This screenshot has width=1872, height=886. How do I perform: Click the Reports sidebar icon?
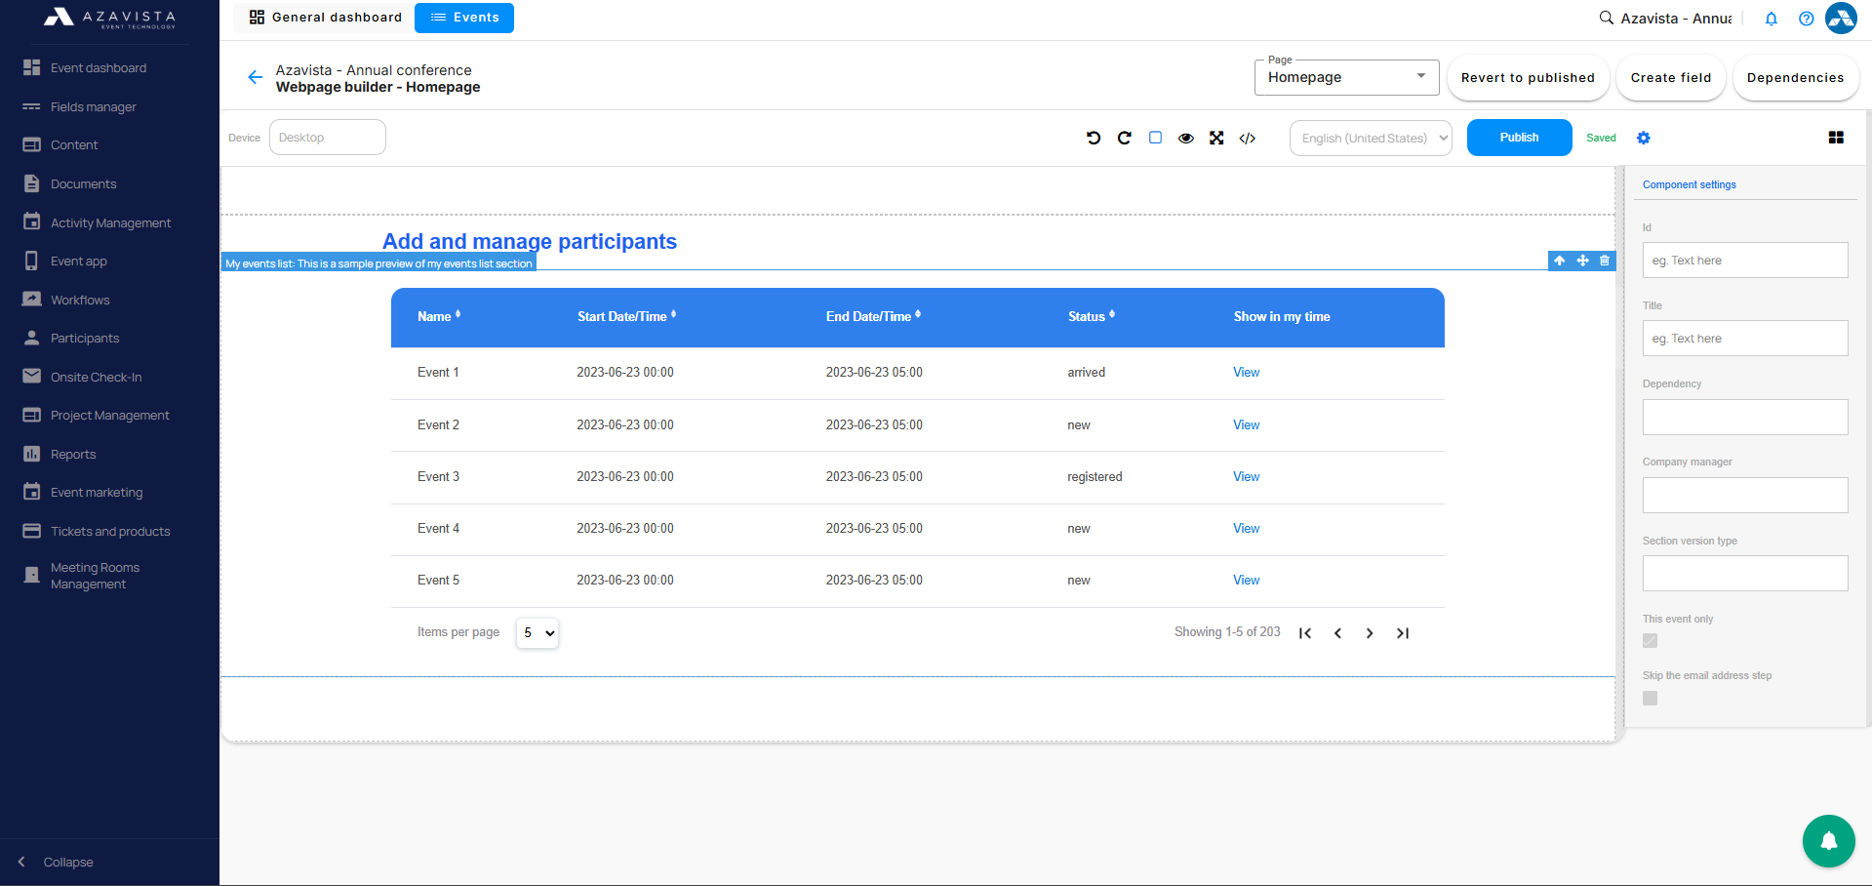(x=32, y=454)
